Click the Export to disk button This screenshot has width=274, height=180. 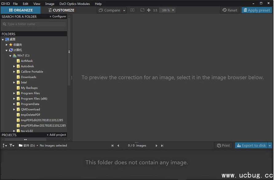click(251, 145)
